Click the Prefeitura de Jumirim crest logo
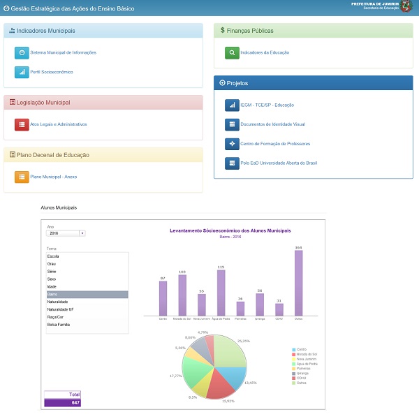 [x=405, y=7]
